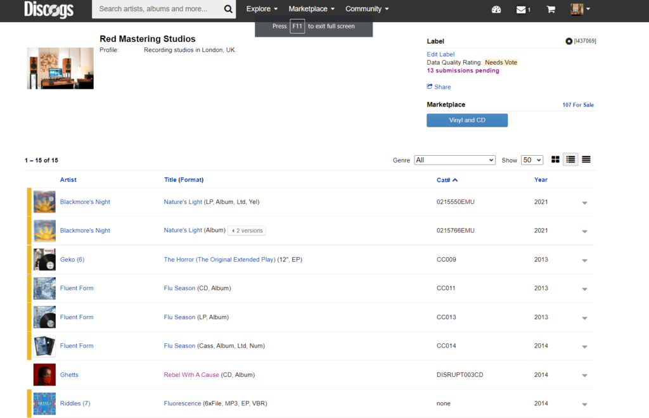Viewport: 649px width, 418px height.
Task: Click Geko The Horror cover thumbnail
Action: [x=44, y=259]
